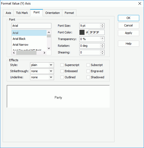Click the Rotation value field
Screen dimensions: 144x148
coord(90,46)
